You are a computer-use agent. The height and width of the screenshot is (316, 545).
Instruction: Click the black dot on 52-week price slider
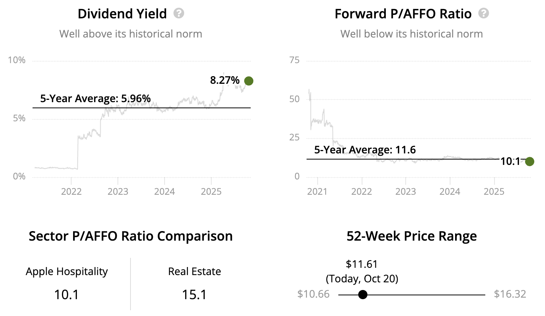tap(363, 295)
